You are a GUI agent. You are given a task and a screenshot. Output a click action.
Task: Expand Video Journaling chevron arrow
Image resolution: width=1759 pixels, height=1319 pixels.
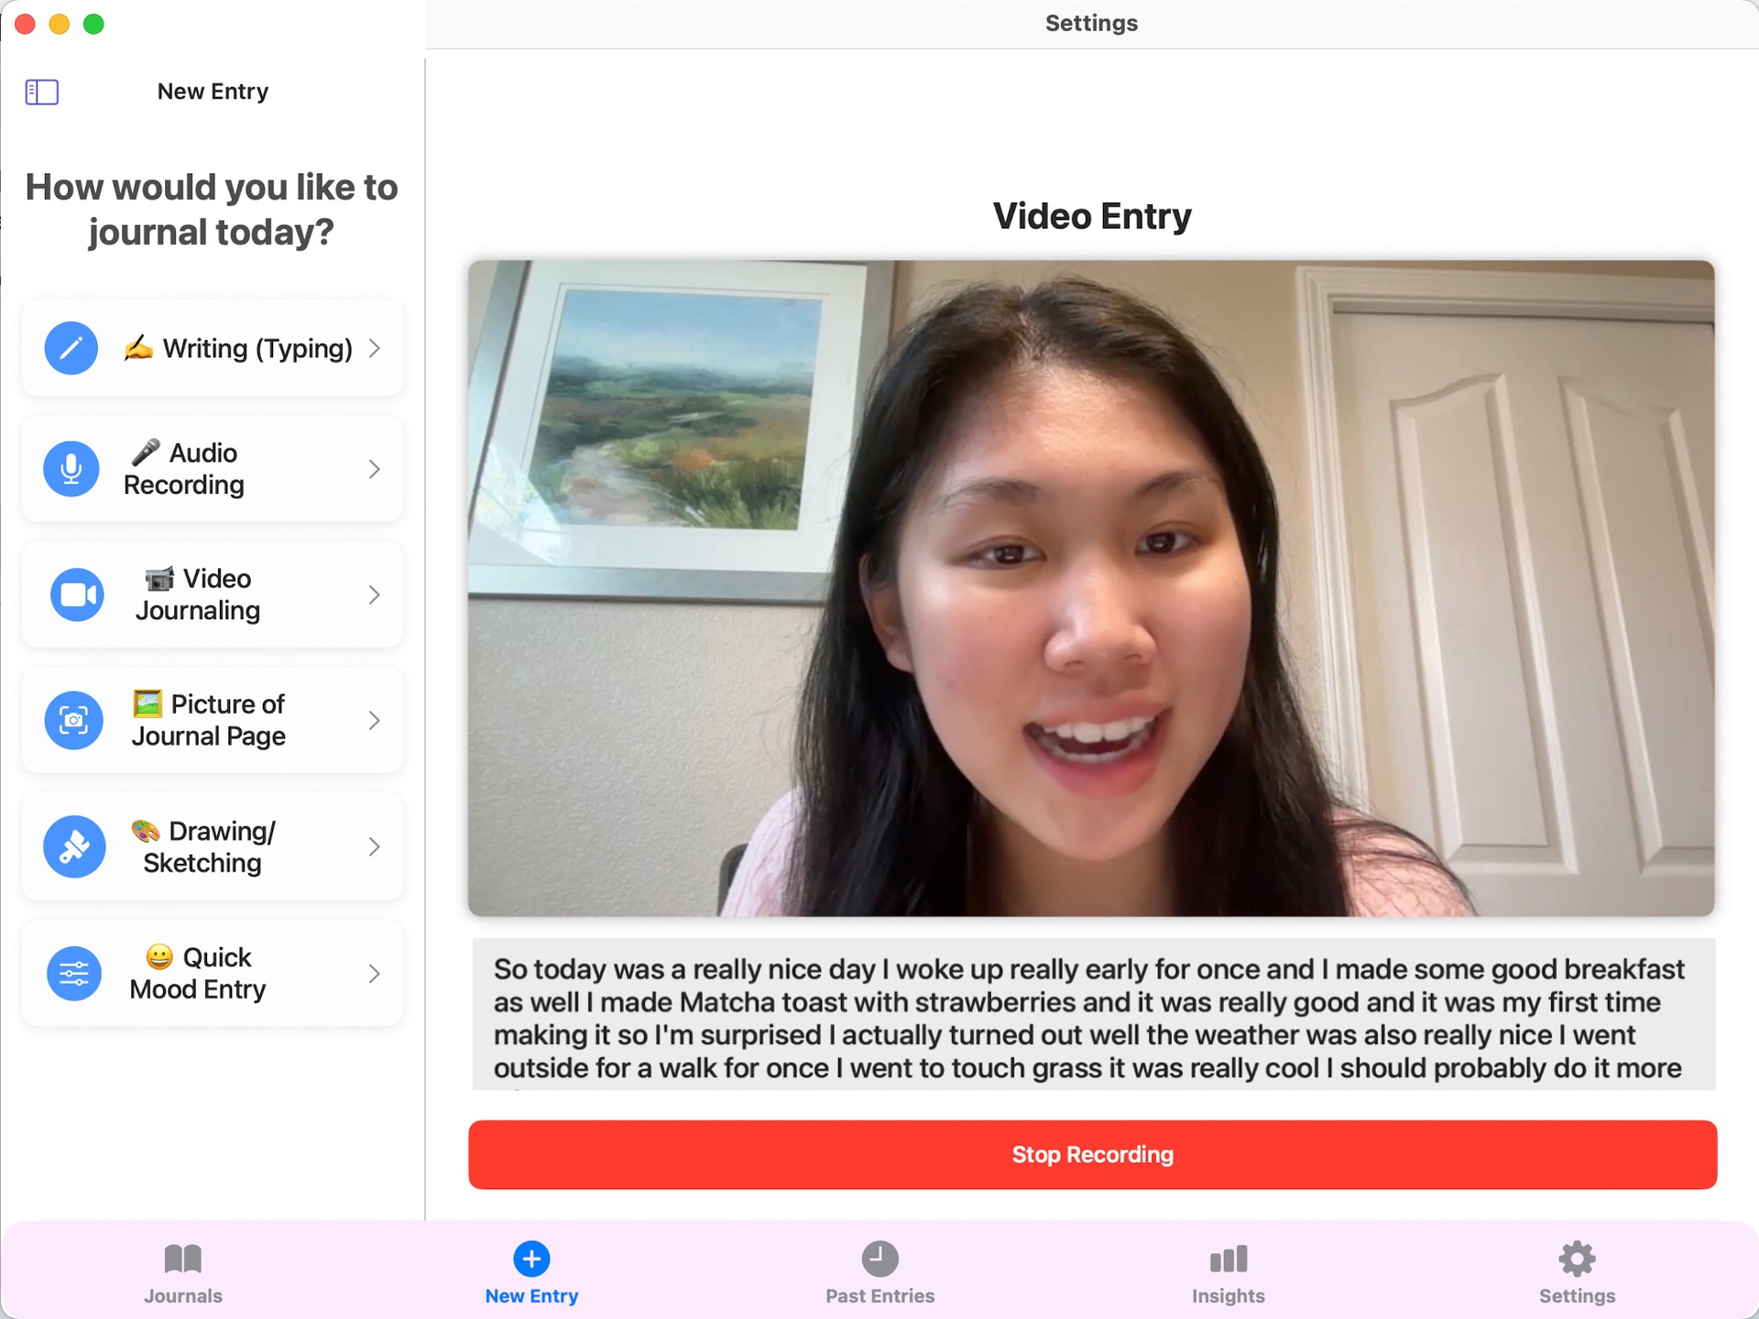click(374, 595)
